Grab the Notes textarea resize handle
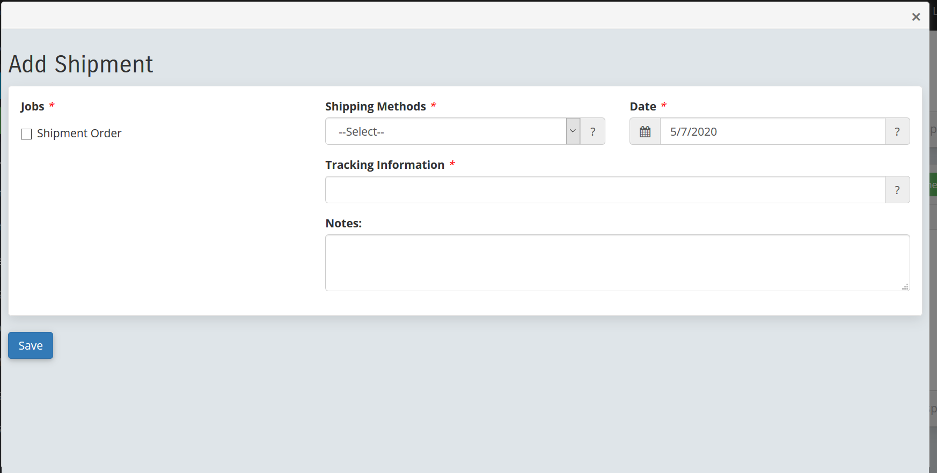 pos(905,287)
